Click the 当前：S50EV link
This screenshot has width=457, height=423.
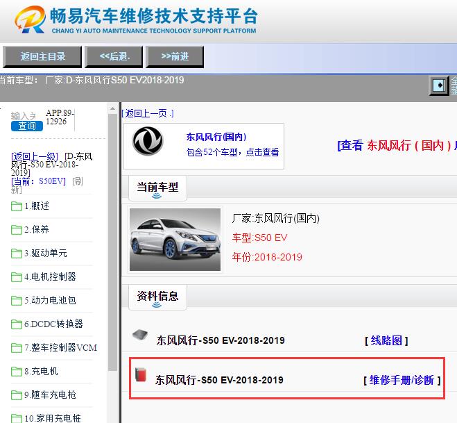38,181
